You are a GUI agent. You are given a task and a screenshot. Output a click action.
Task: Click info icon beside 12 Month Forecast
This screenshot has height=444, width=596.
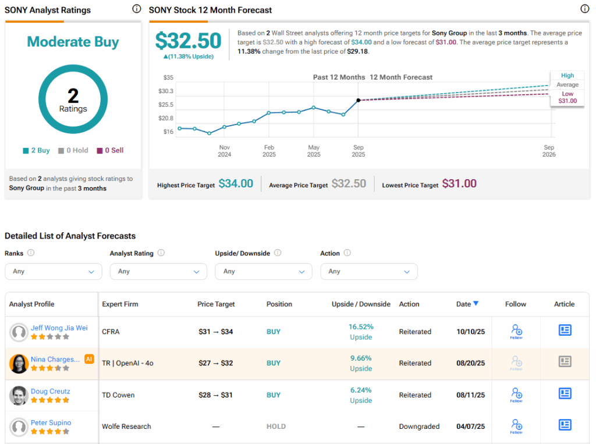pyautogui.click(x=584, y=9)
